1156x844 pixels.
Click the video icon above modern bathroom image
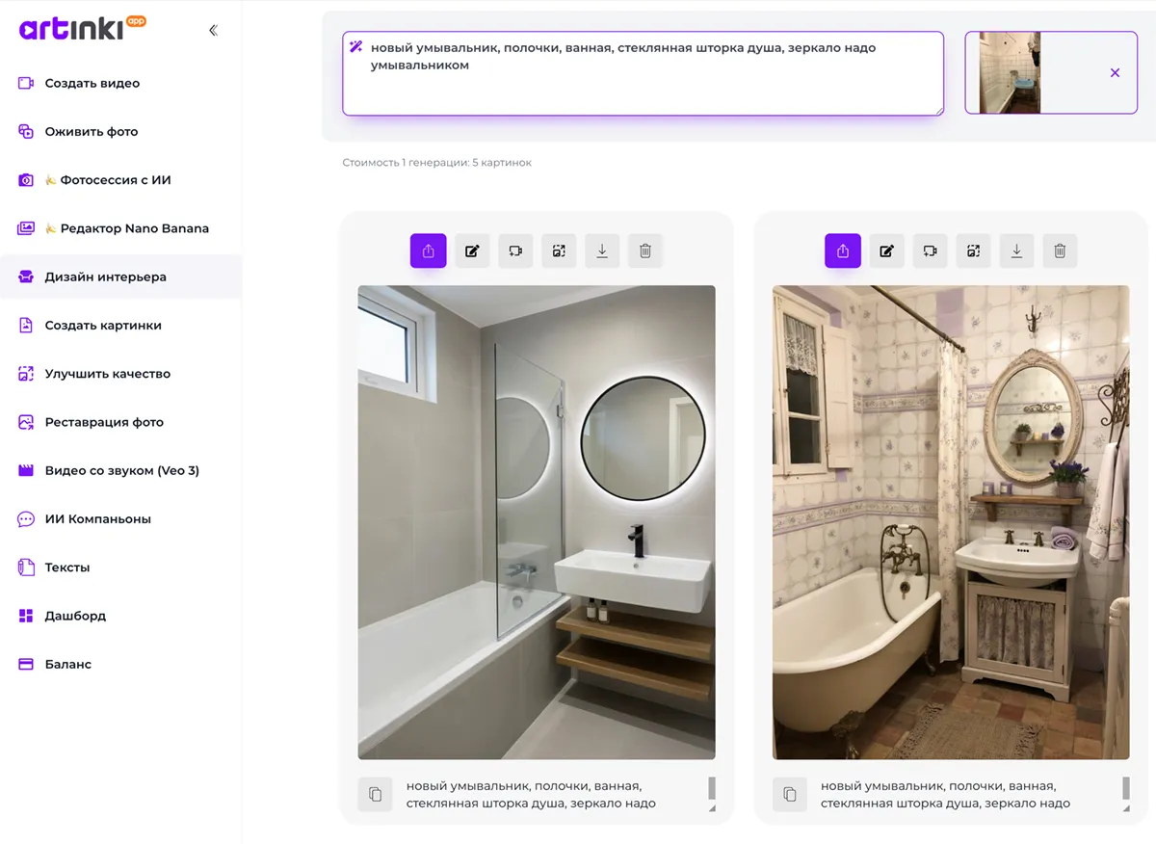coord(515,251)
